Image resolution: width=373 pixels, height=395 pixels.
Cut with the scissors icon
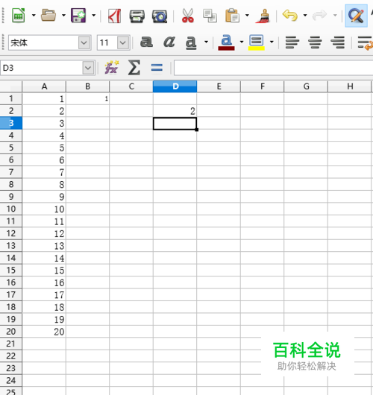[188, 16]
